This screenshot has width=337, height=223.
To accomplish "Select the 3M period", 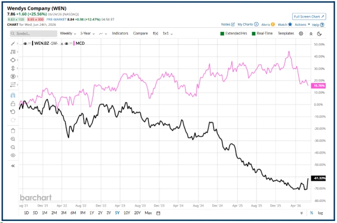I will pos(63,213).
